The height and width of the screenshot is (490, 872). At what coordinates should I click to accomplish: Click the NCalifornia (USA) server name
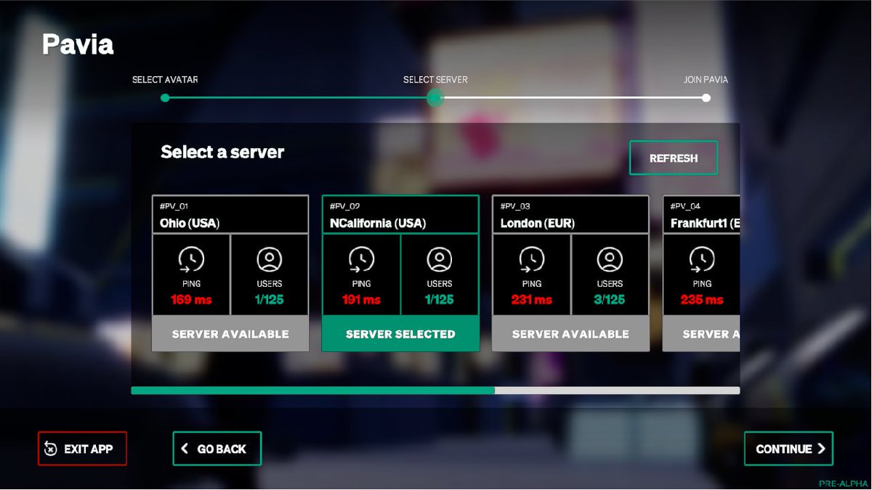tap(378, 223)
